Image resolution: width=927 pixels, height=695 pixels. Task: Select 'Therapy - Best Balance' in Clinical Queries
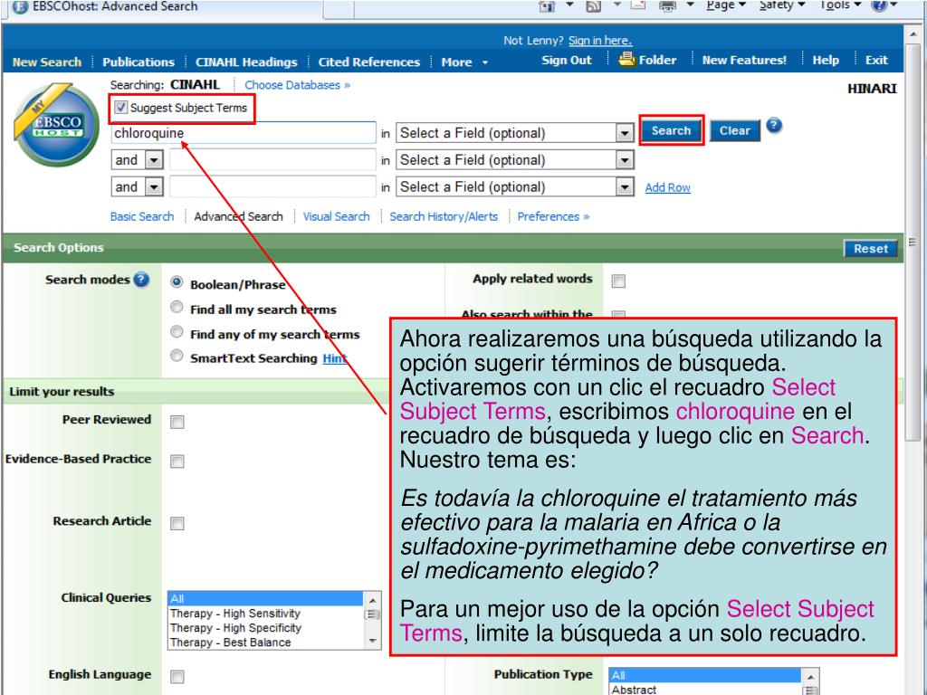(265, 642)
